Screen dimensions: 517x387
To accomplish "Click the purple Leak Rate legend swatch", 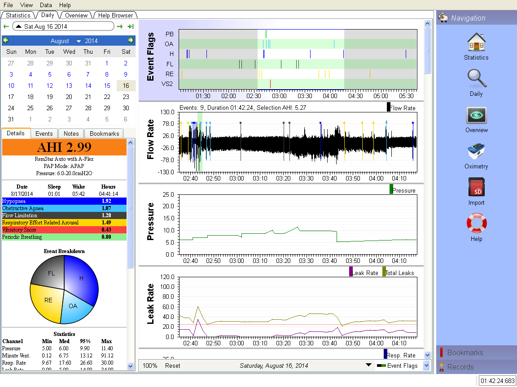I will 351,272.
